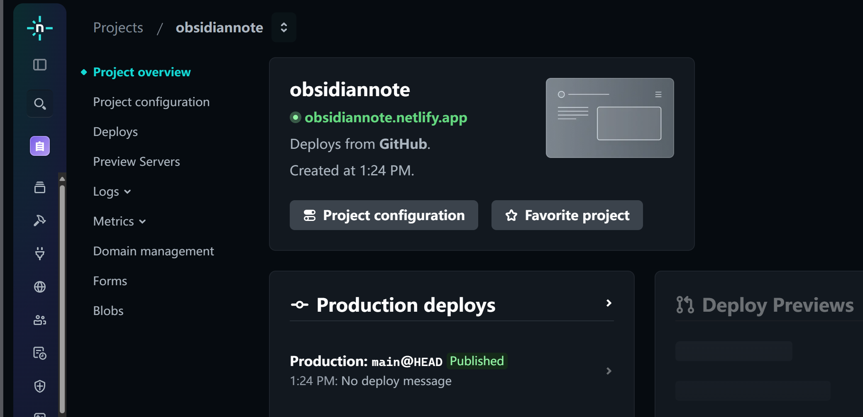863x417 pixels.
Task: Click the Netlify logo icon
Action: (x=40, y=28)
